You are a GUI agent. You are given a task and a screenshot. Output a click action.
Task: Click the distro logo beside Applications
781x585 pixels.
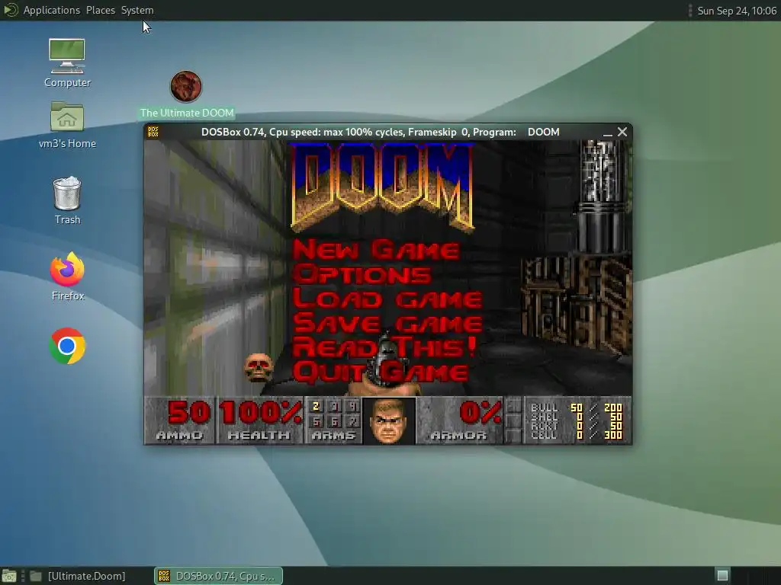click(x=10, y=10)
